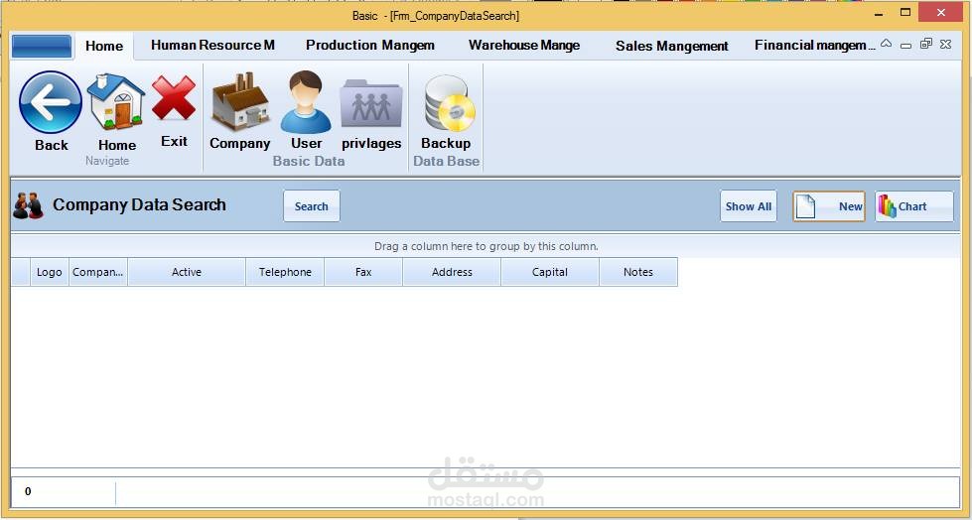
Task: Open the Sales Mangement tab
Action: tap(672, 46)
